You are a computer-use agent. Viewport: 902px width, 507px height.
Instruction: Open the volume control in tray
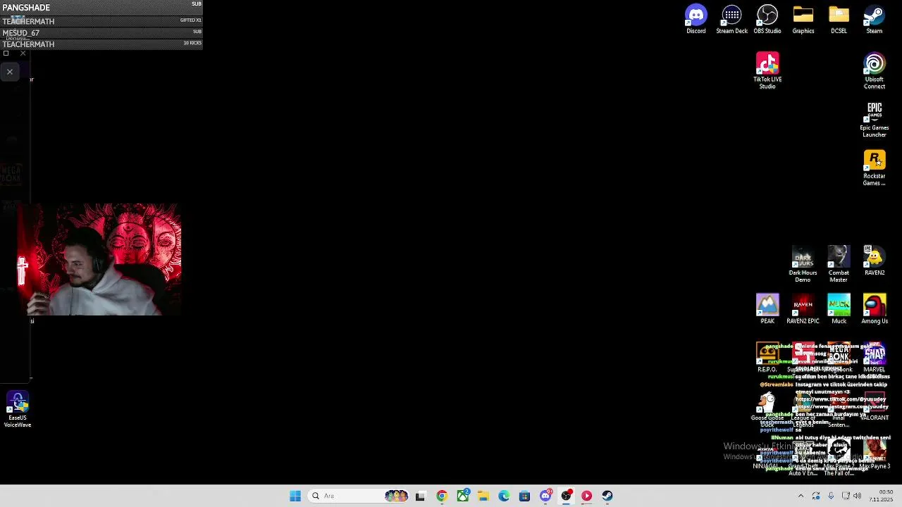(x=857, y=496)
